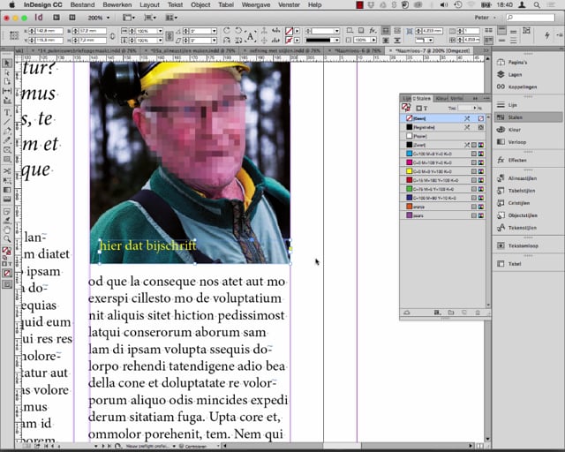
Task: Select the Scissors tool in toolbox
Action: coord(7,171)
